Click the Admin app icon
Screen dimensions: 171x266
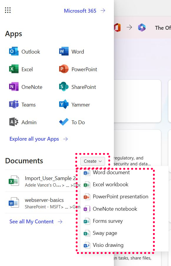coord(14,122)
